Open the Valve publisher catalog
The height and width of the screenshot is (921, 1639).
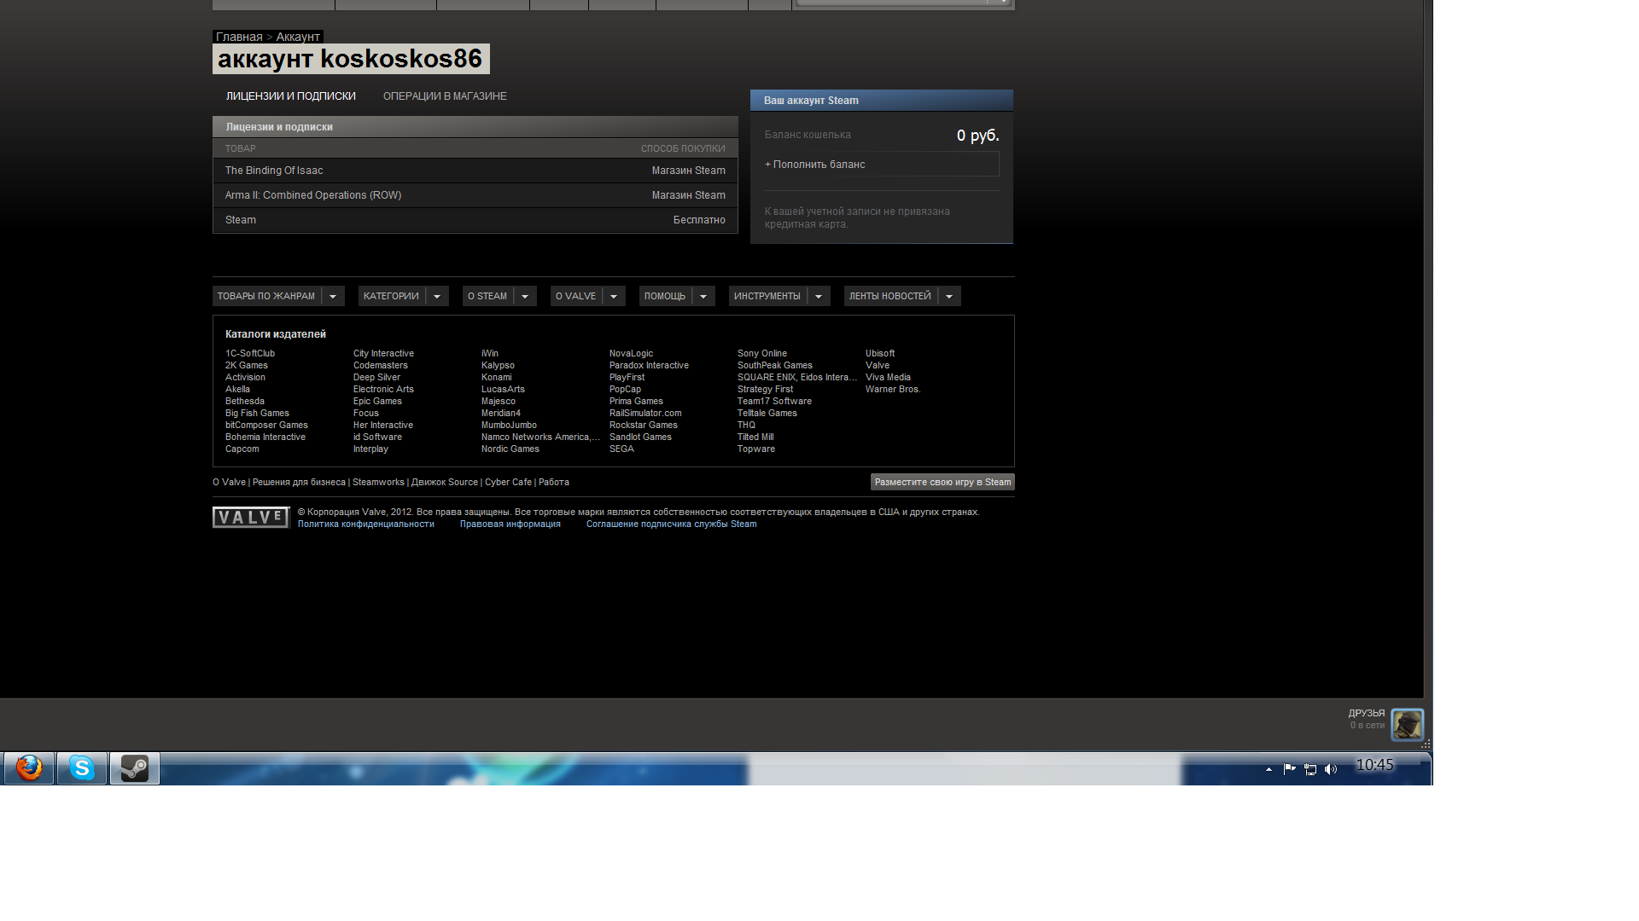(878, 365)
